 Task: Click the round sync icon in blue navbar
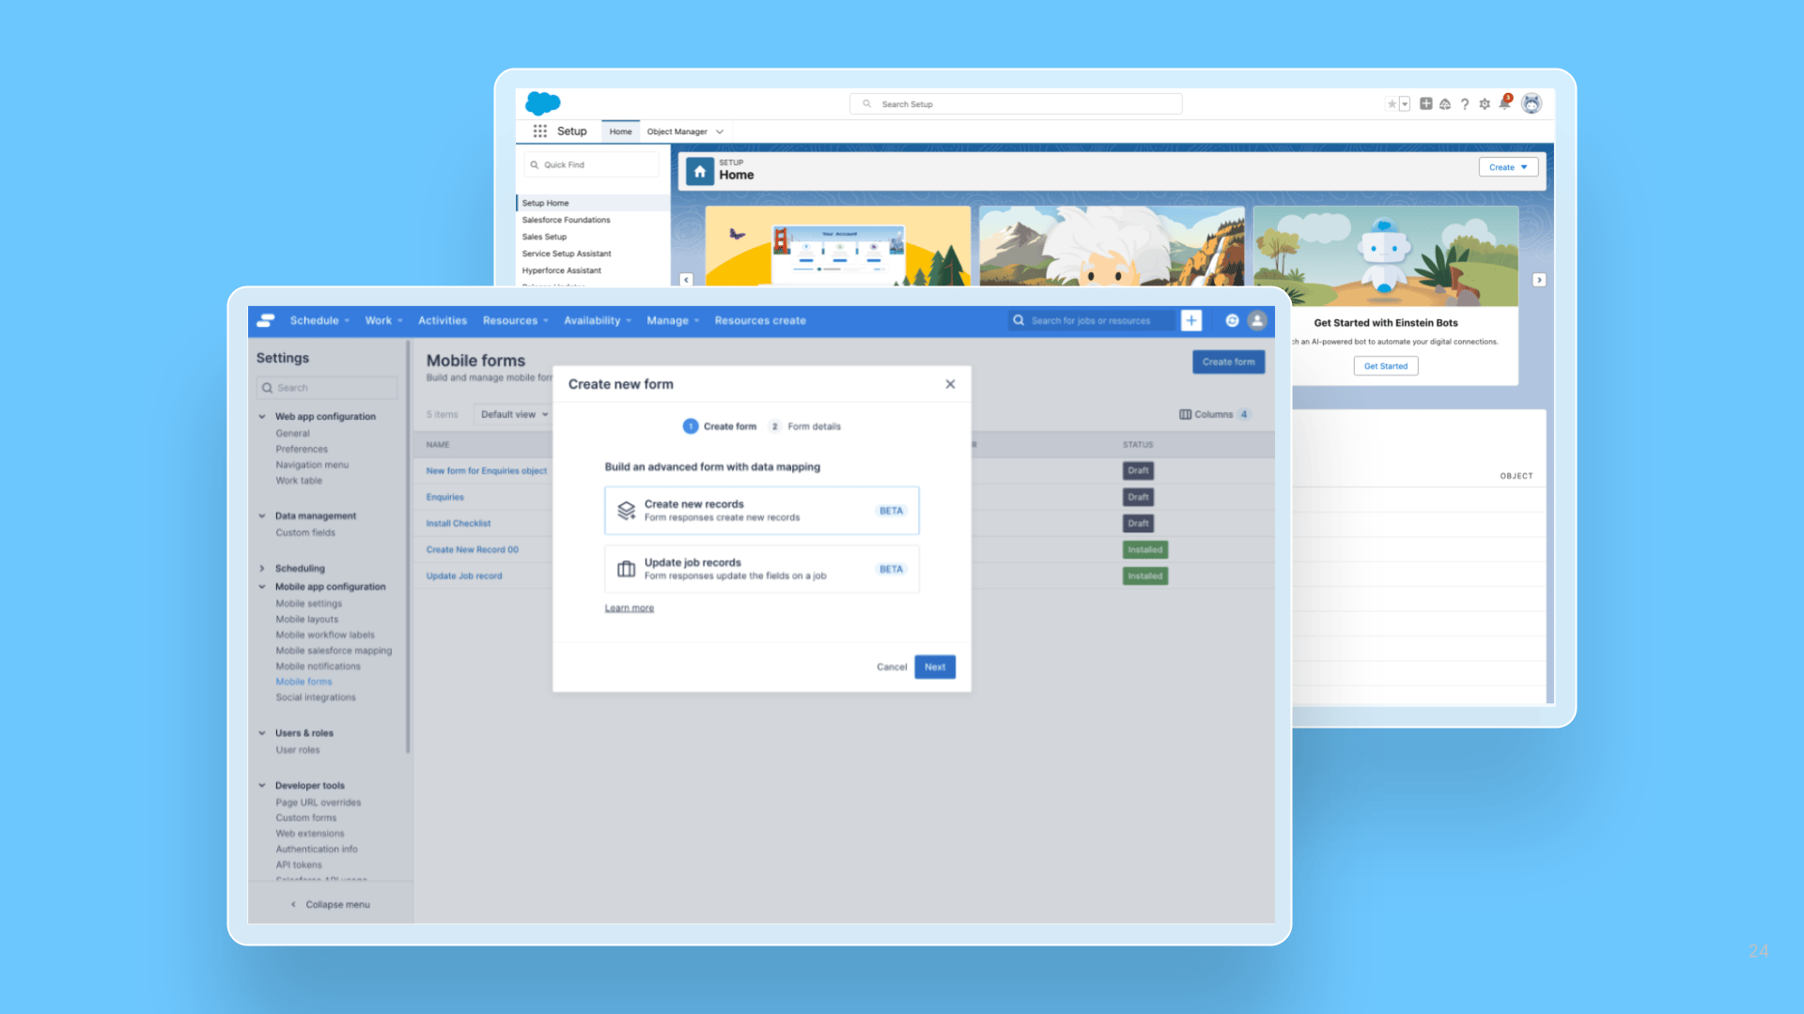click(x=1232, y=320)
